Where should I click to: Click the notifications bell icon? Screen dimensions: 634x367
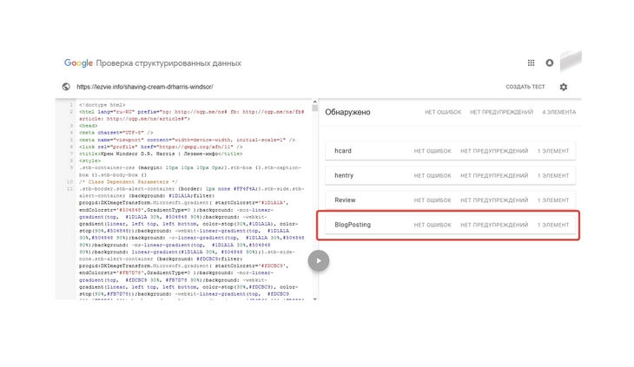click(549, 62)
